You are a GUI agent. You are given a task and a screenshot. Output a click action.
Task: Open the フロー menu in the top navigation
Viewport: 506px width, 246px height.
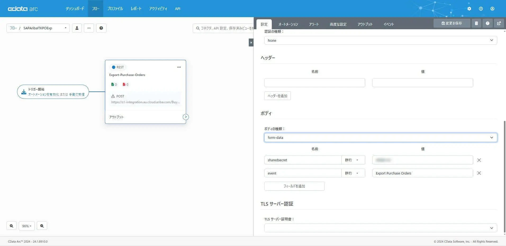click(x=96, y=9)
